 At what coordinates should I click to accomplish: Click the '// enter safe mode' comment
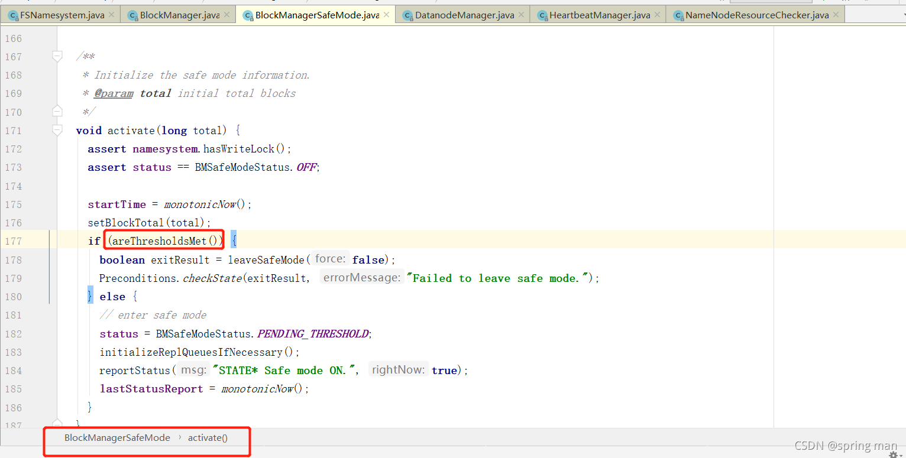153,315
